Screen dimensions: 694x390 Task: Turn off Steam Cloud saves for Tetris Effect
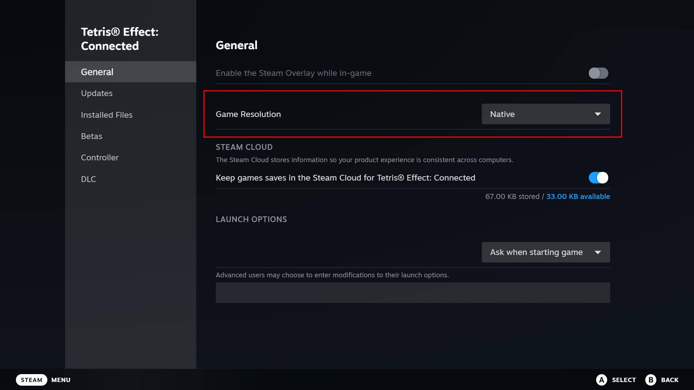598,177
